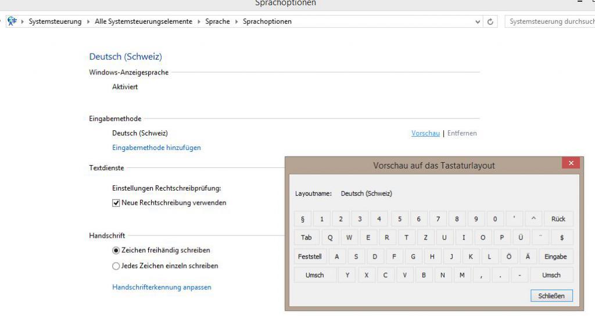The height and width of the screenshot is (322, 595).
Task: Refresh the address bar view
Action: [490, 22]
